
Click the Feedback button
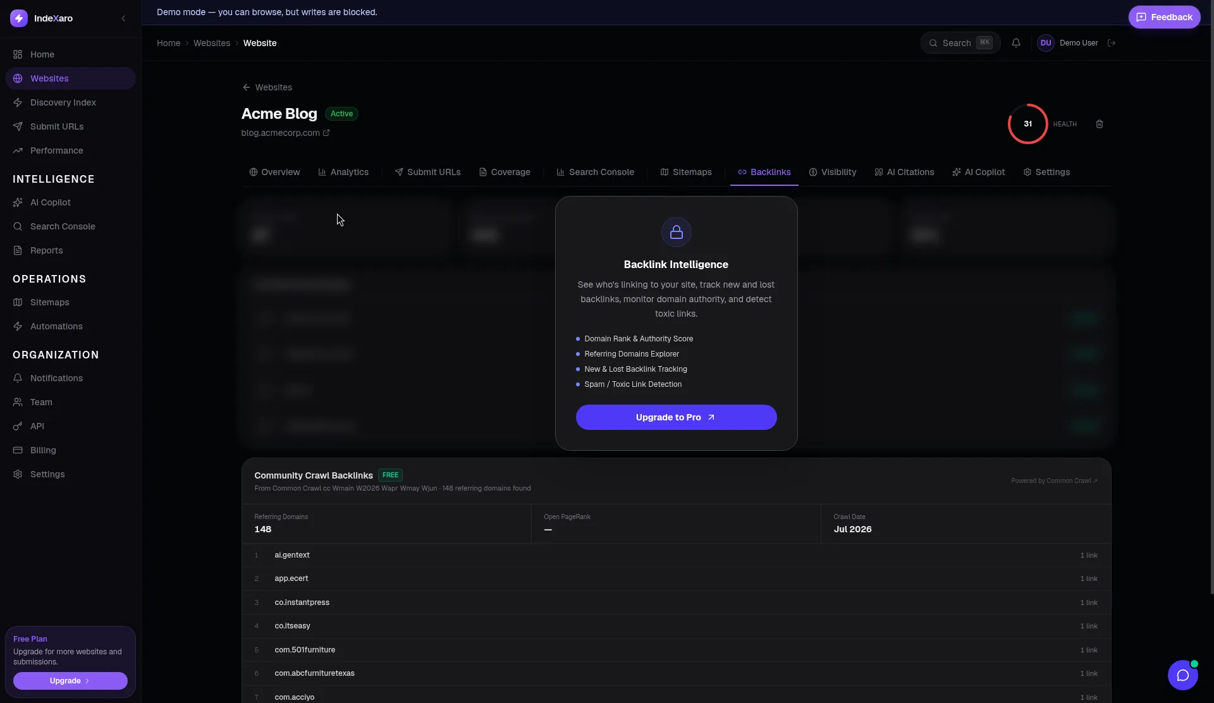point(1164,17)
